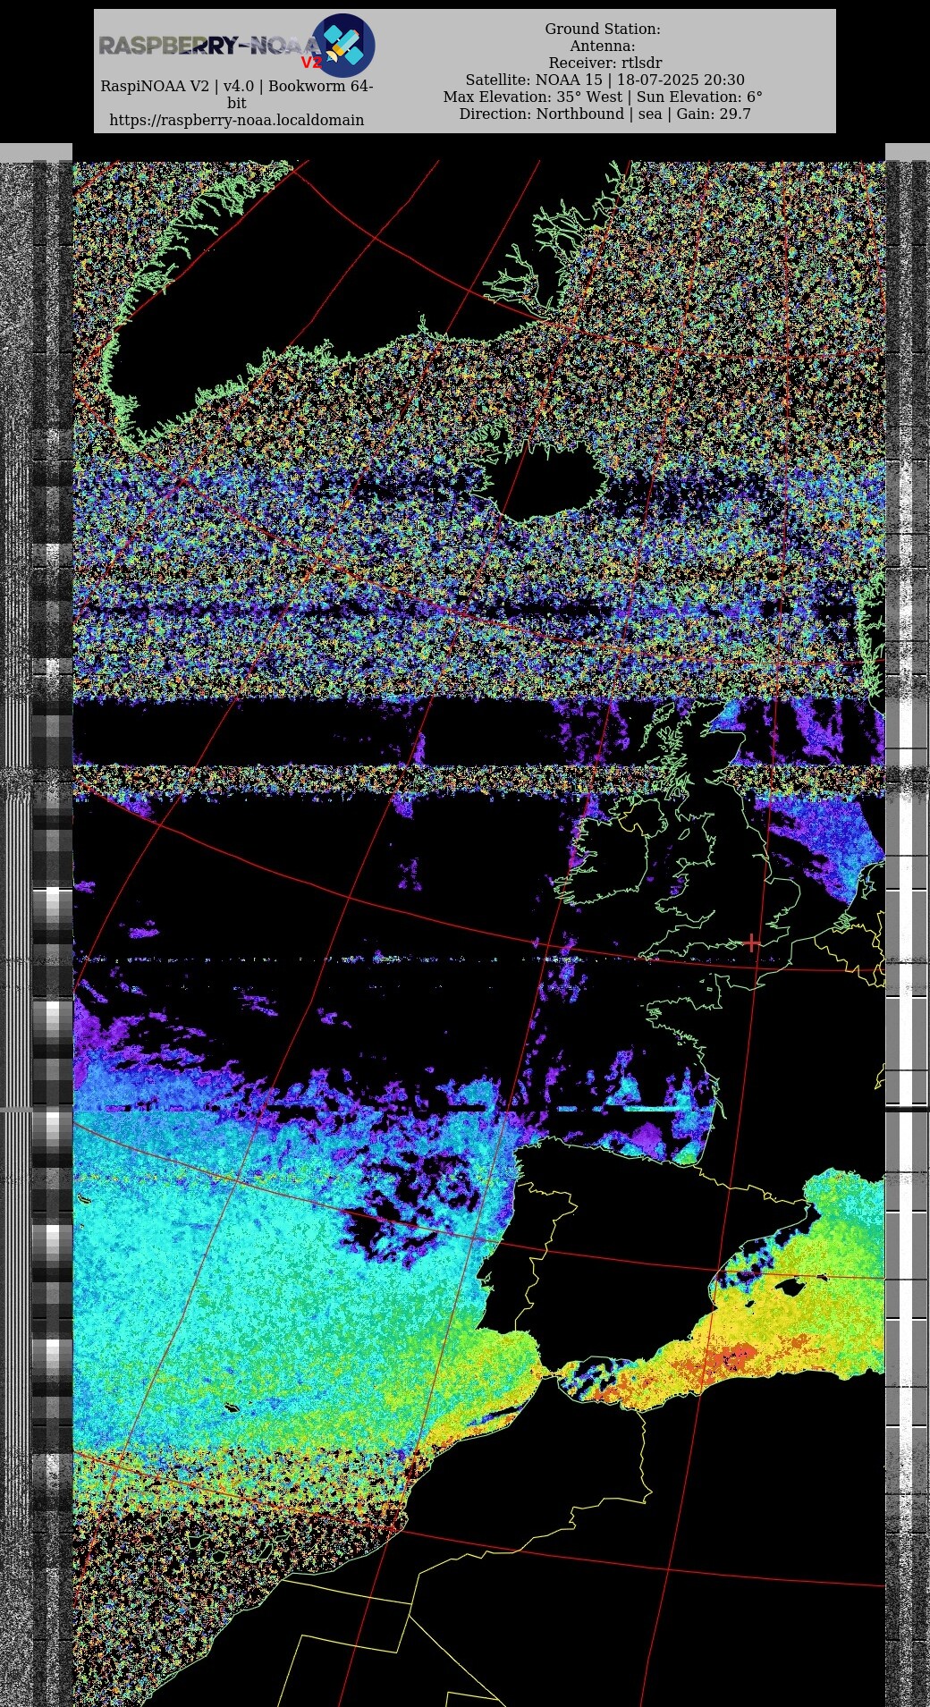Click the 'RaspiNOAA V2 | v4.0 | Bookworm 64-bit' text
The image size is (930, 1707).
coord(237,95)
